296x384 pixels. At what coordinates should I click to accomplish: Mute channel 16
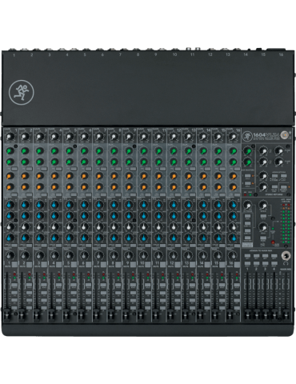[237, 264]
